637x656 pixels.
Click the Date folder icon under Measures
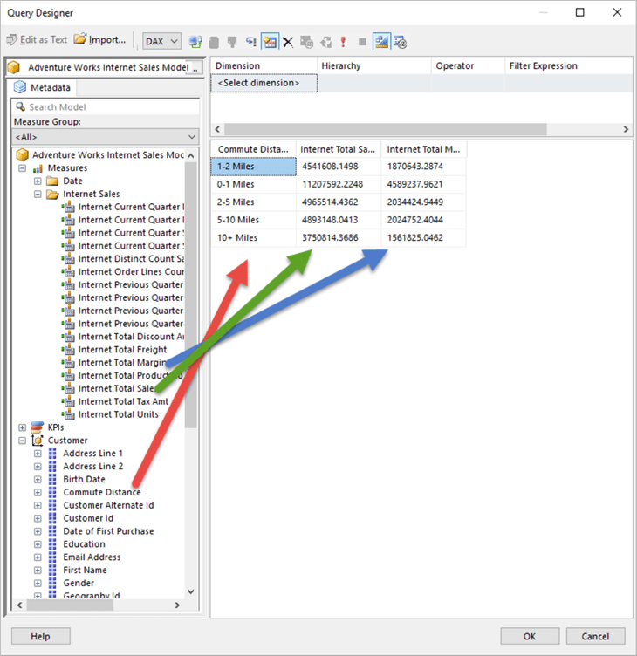coord(52,181)
